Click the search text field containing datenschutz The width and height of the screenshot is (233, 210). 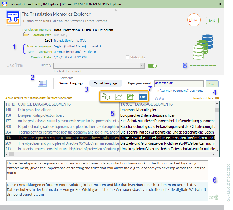179,84
